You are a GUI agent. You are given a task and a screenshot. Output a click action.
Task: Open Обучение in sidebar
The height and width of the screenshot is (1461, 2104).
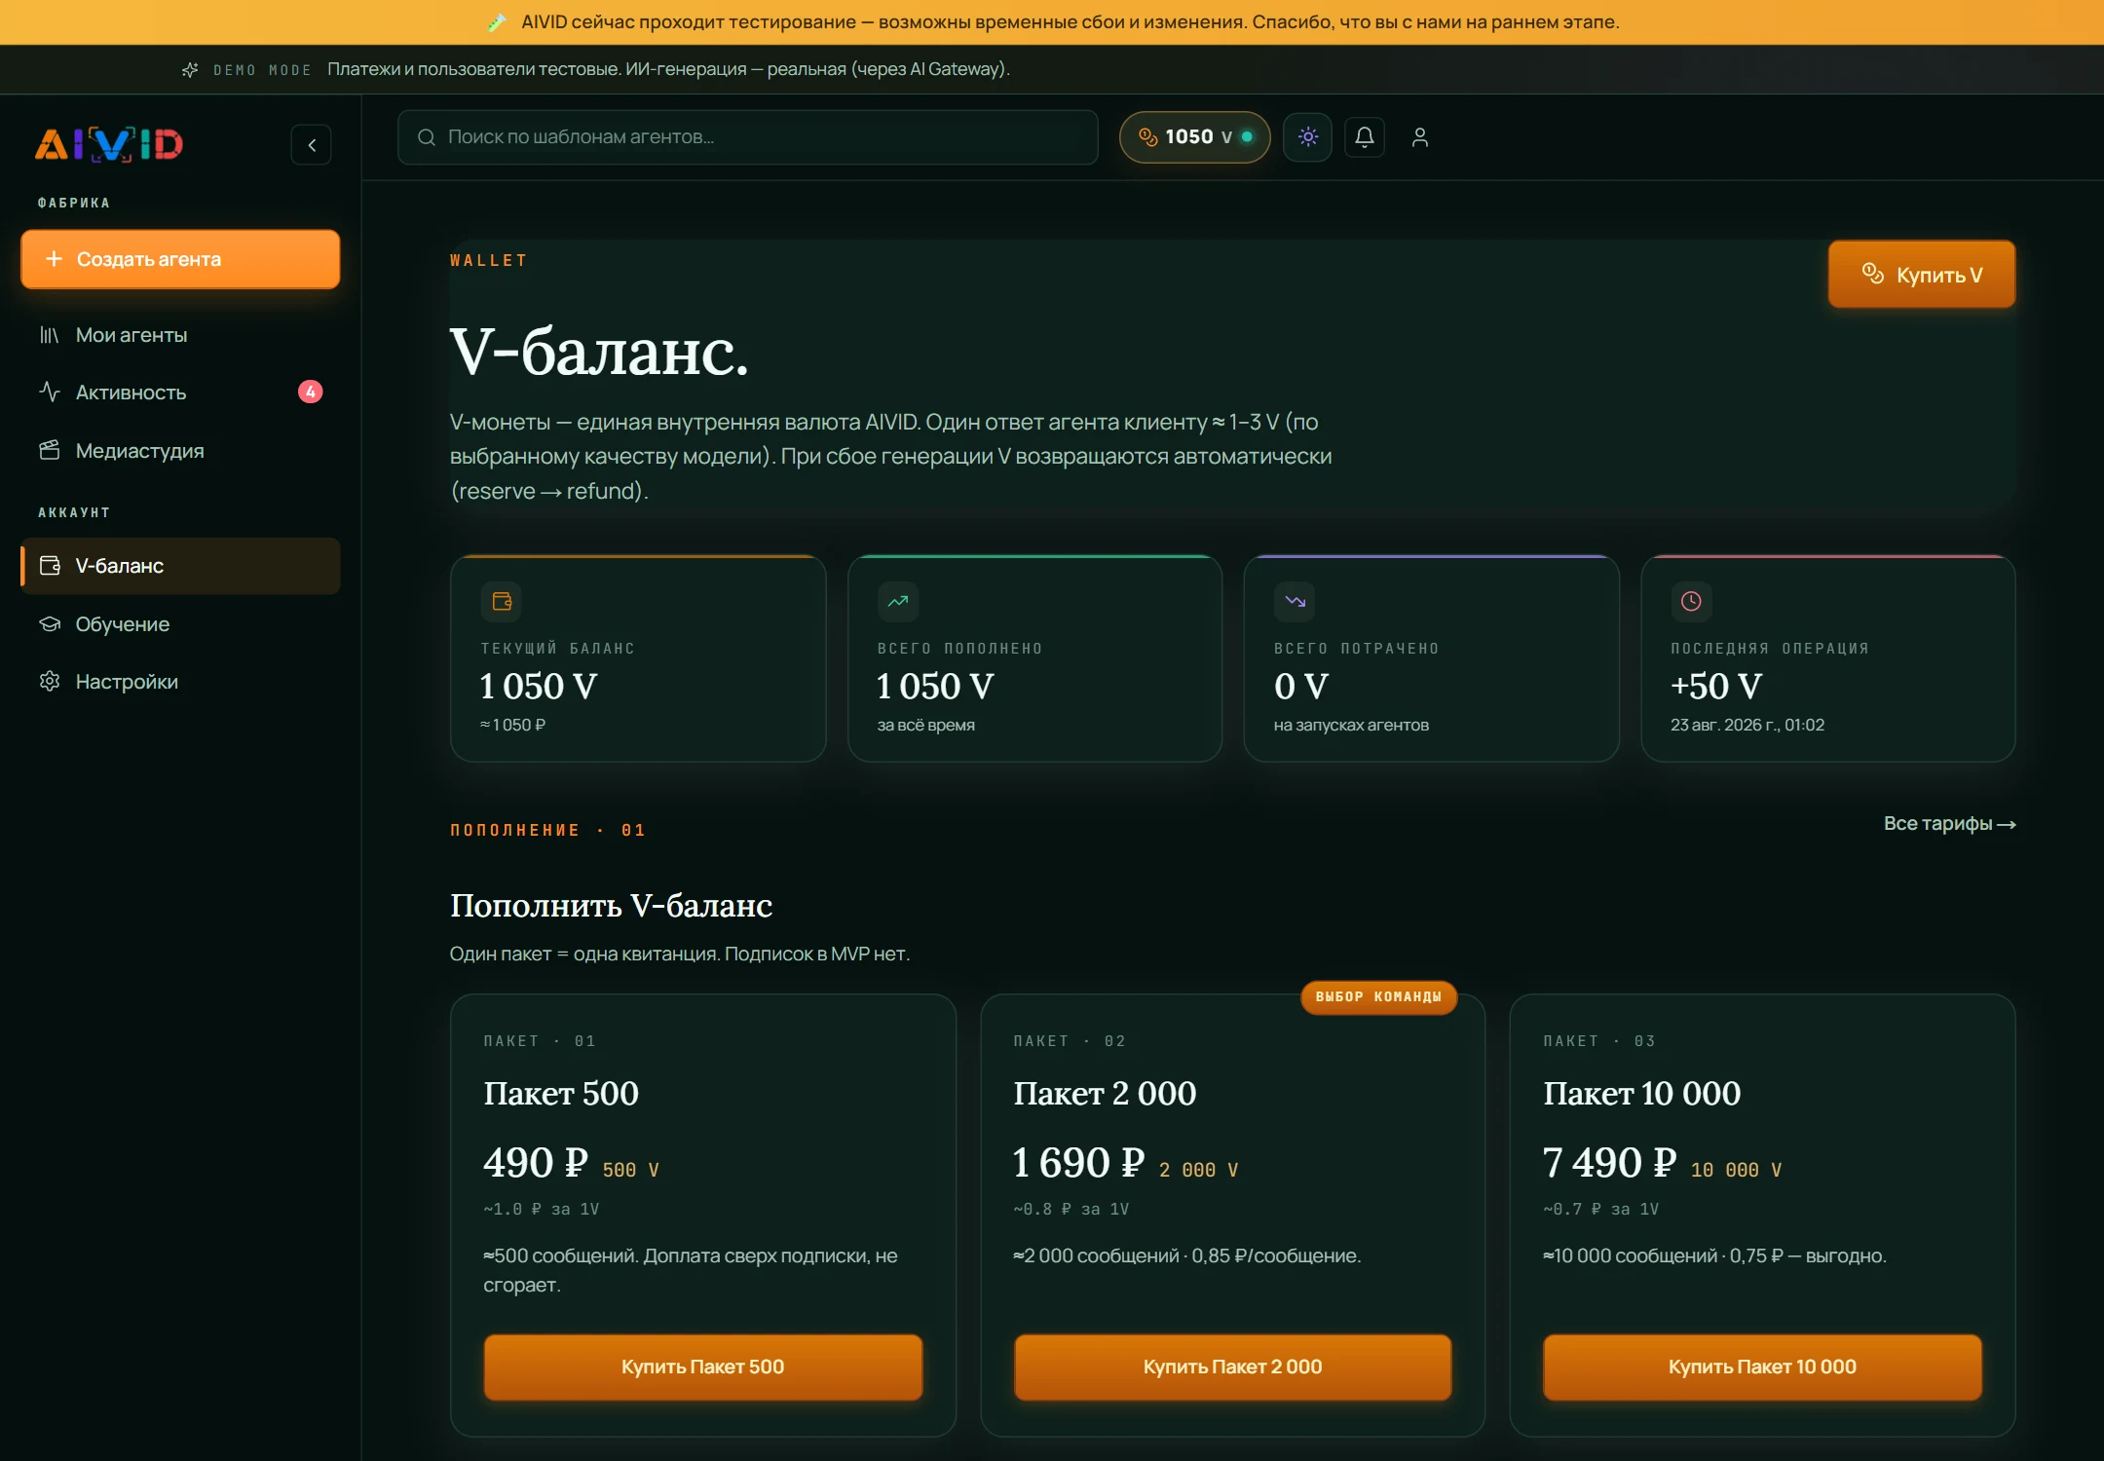click(180, 624)
